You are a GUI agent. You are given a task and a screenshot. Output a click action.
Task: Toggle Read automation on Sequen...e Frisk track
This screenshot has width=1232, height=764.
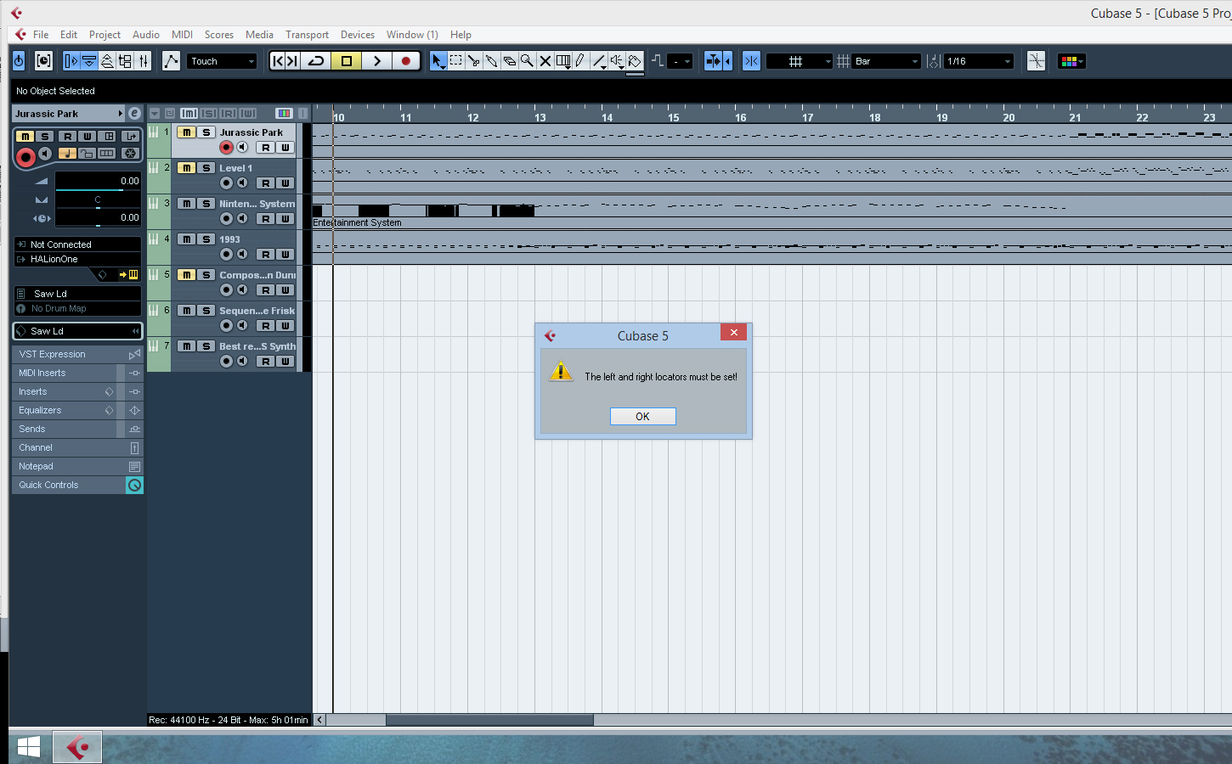click(x=266, y=325)
